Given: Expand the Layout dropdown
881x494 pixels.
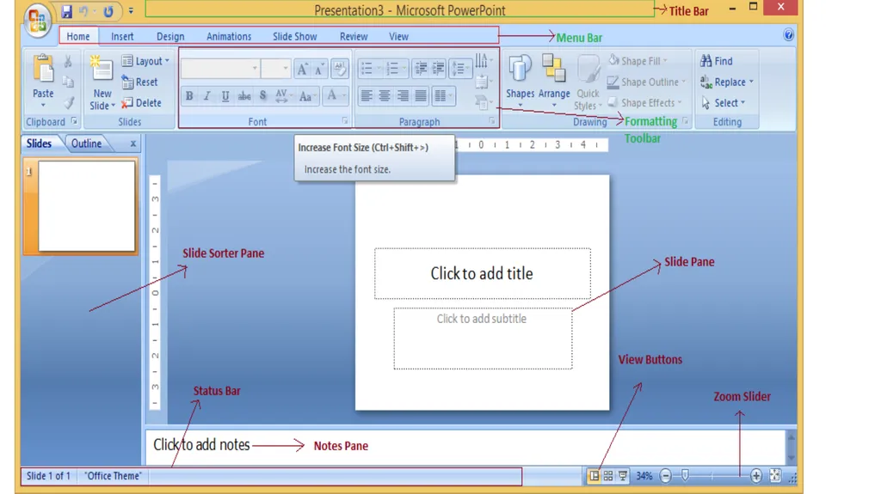Looking at the screenshot, I should [x=145, y=61].
